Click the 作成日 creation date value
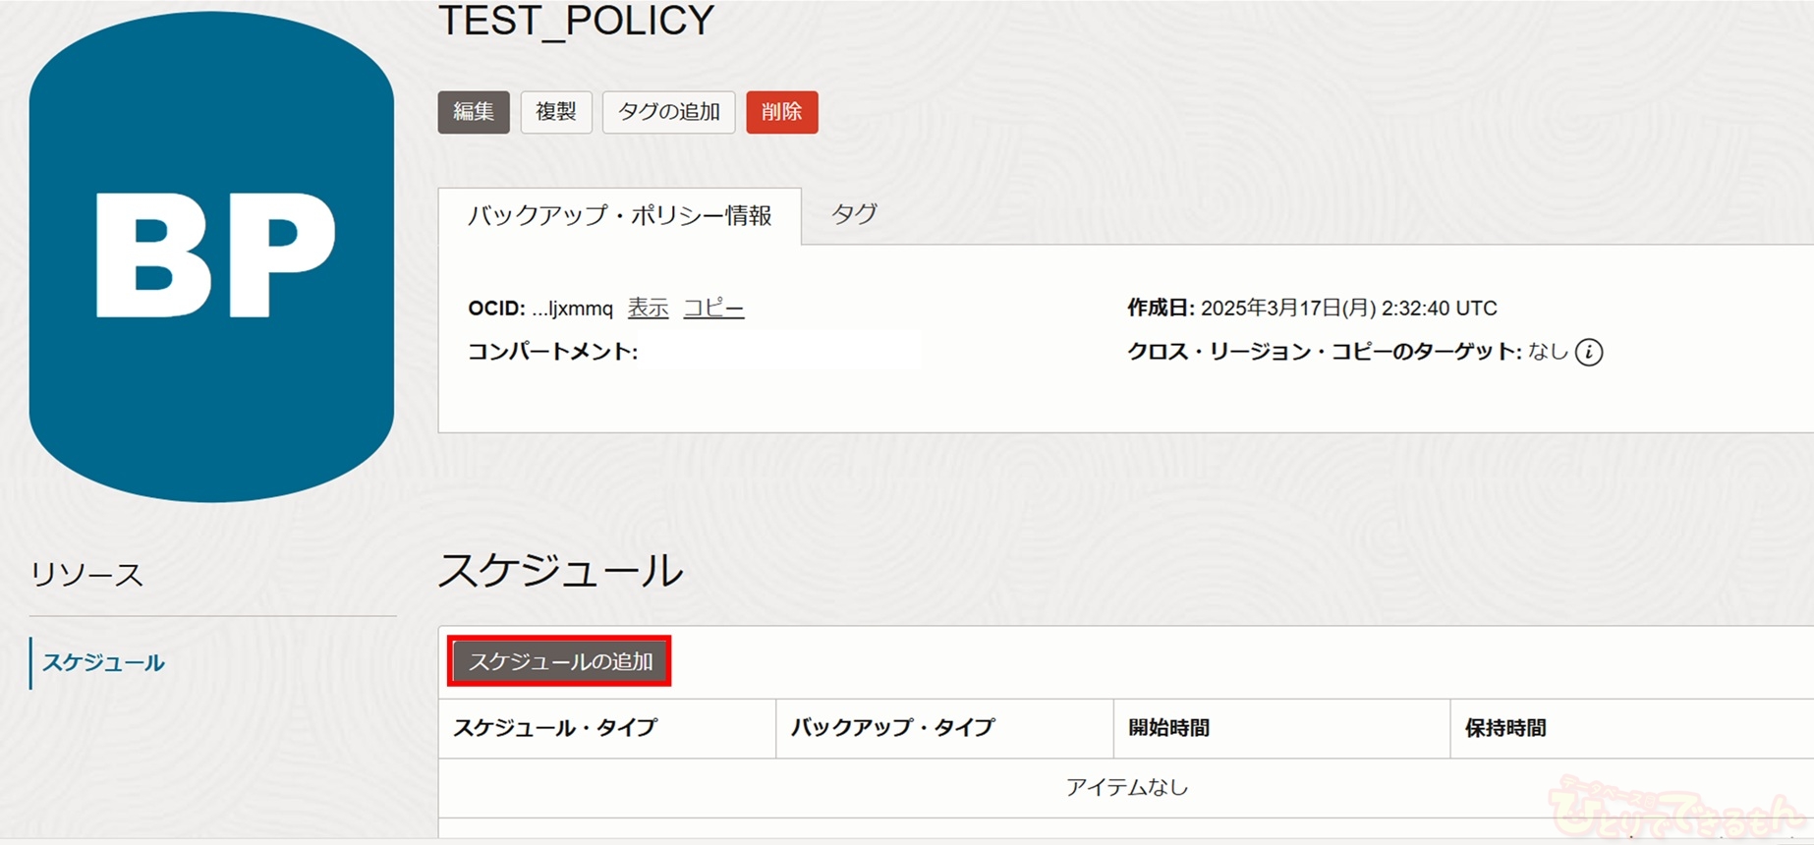 (1348, 309)
